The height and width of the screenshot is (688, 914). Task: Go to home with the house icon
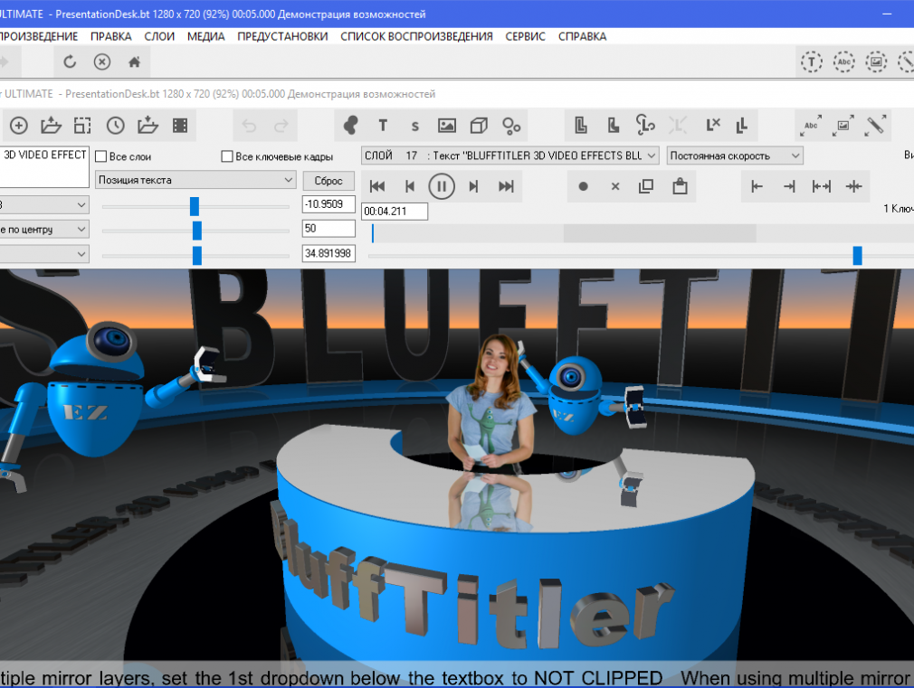[134, 61]
